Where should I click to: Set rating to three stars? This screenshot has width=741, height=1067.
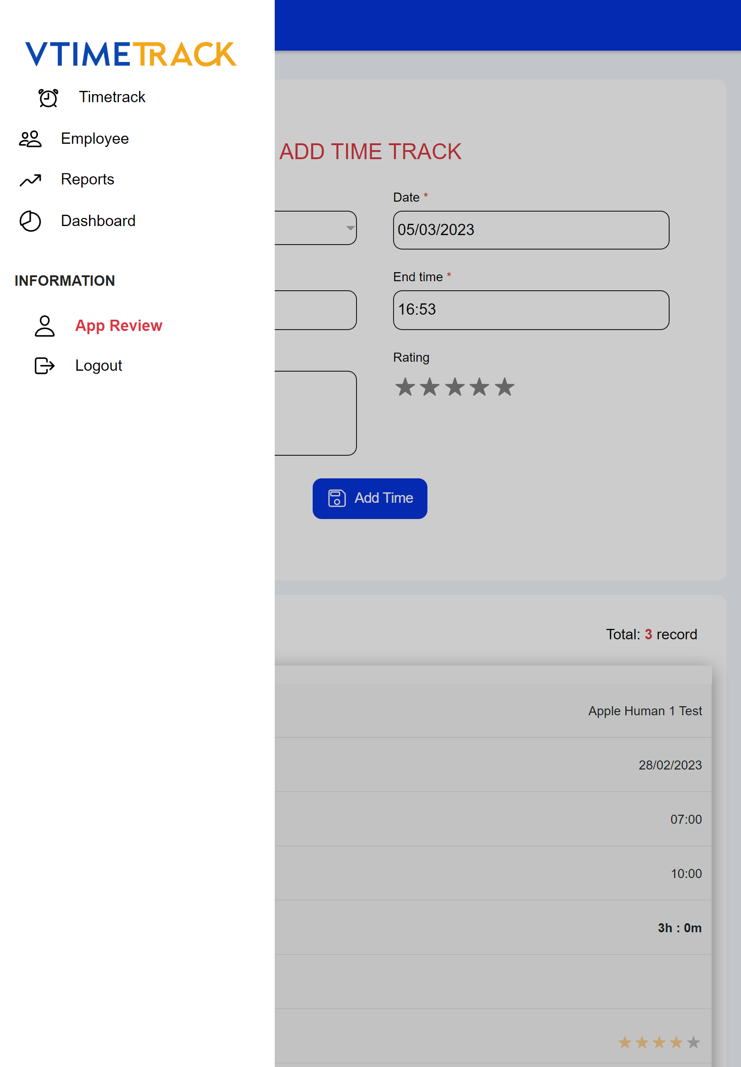pos(455,387)
